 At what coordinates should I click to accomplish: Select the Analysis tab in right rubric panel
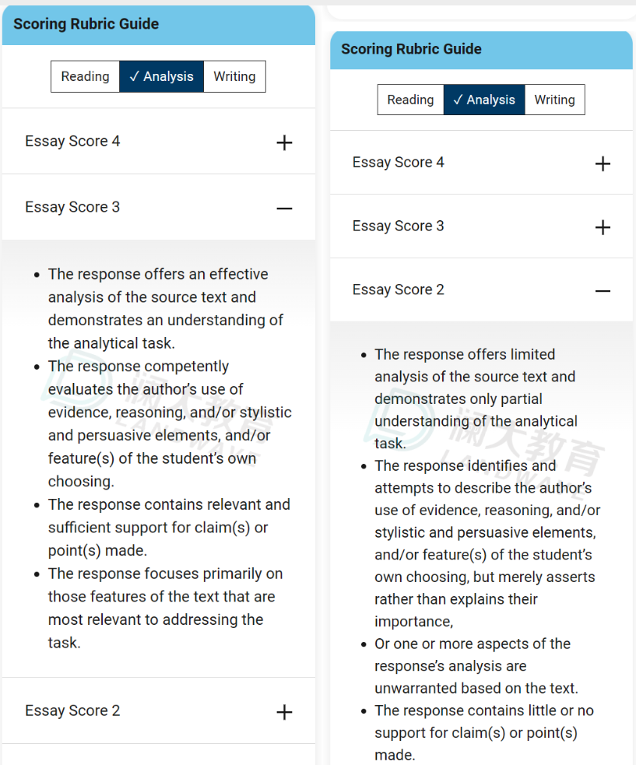coord(484,100)
